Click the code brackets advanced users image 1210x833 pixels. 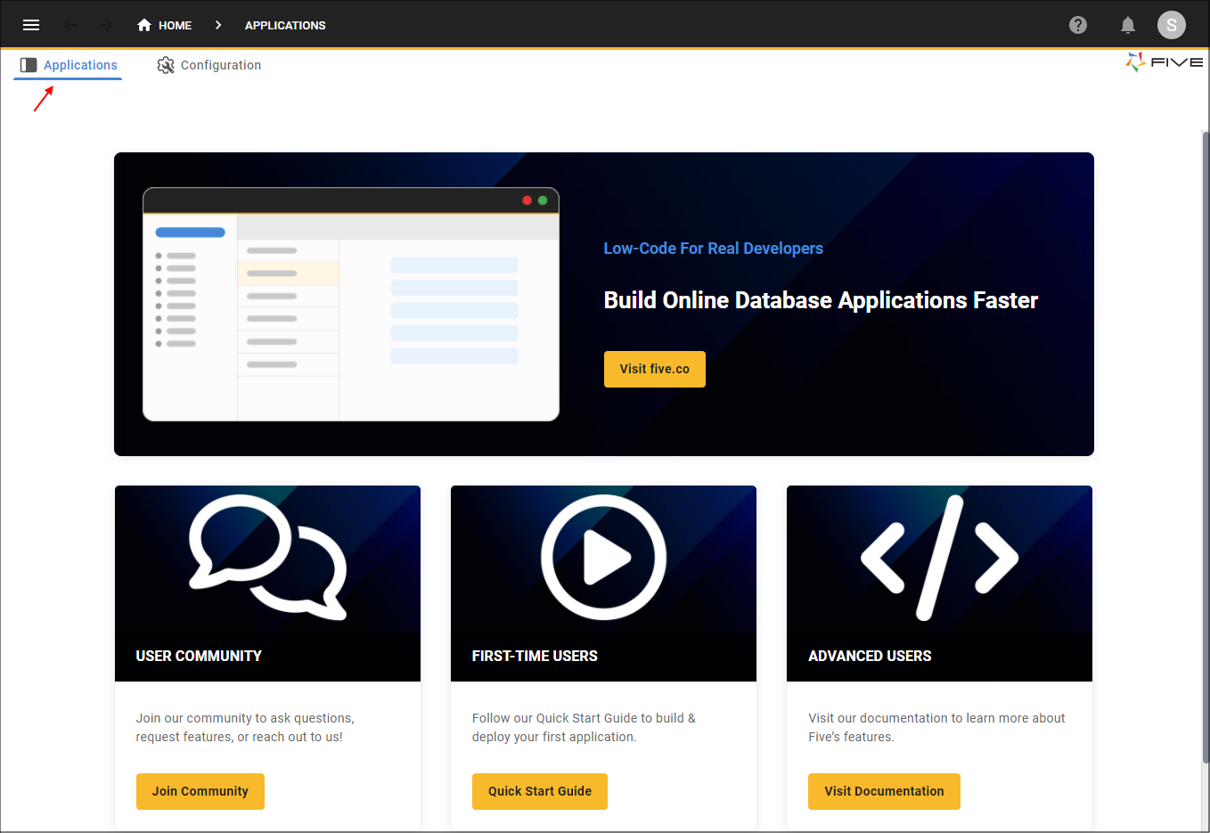939,558
